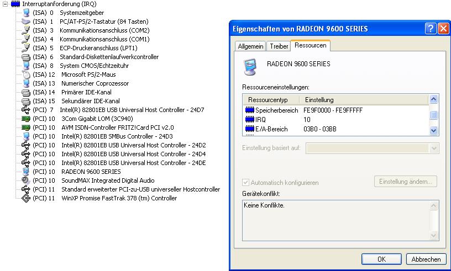Click the Interruptanforderung (IRQ) chip icon

click(x=15, y=4)
